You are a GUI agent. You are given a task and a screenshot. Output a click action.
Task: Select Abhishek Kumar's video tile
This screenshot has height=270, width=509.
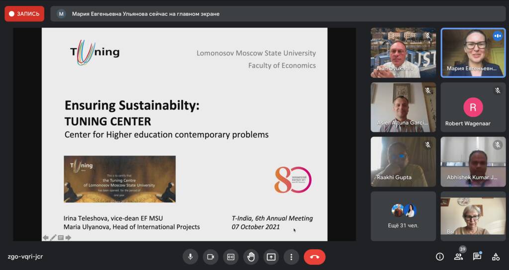point(473,162)
